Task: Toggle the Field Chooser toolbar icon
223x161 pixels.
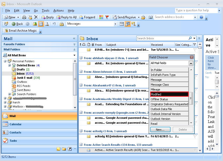Action: tap(128, 24)
